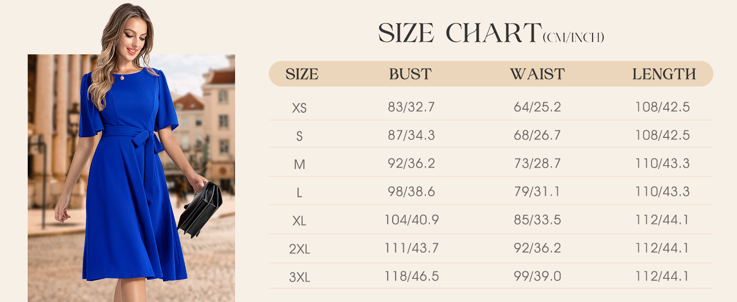Screen dimensions: 737x302
Task: Click the XS waist value 64/25.2
Action: point(537,107)
